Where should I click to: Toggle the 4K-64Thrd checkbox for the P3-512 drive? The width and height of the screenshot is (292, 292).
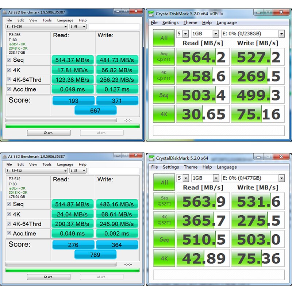9,224
